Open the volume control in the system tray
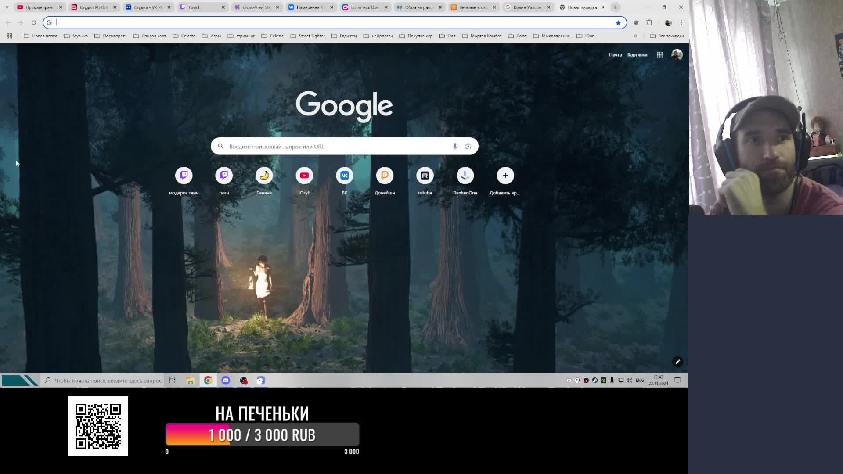 [629, 381]
